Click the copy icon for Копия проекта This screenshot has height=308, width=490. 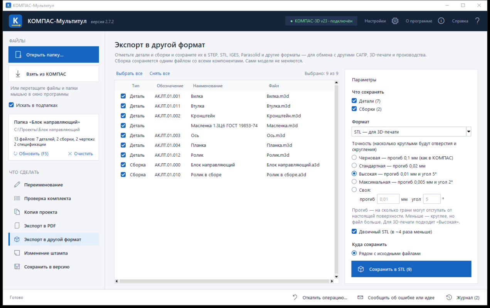click(x=17, y=212)
